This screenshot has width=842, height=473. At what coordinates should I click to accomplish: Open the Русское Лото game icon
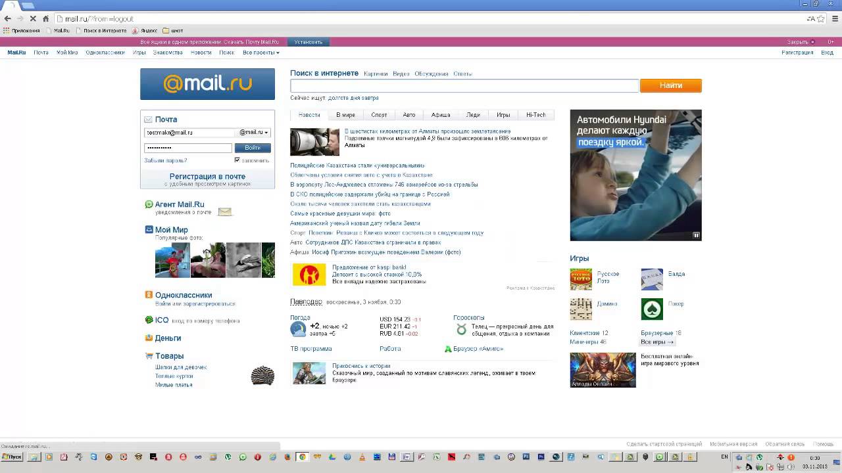tap(581, 279)
